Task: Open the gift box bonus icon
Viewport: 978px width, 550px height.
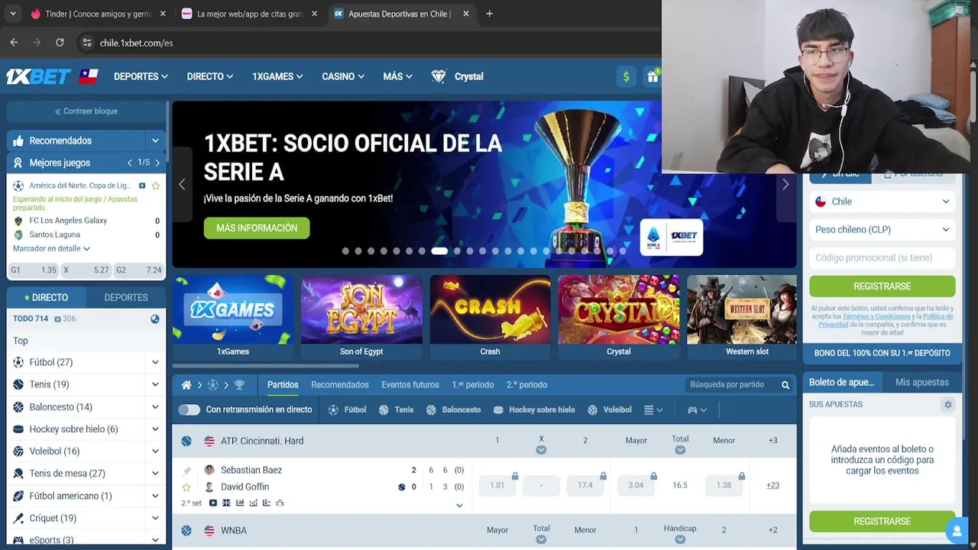Action: click(x=653, y=76)
